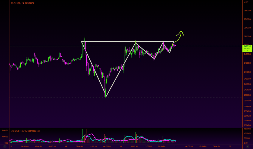Click the date label 21 on the time axis

[x=175, y=146]
